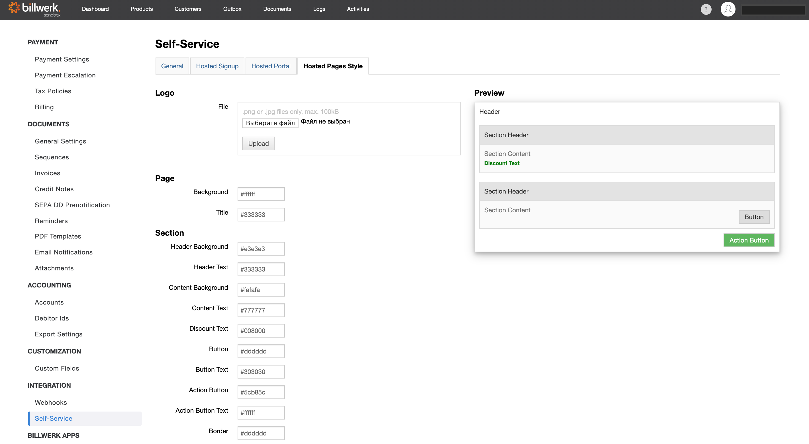Edit the Action Button Text color field

click(261, 413)
